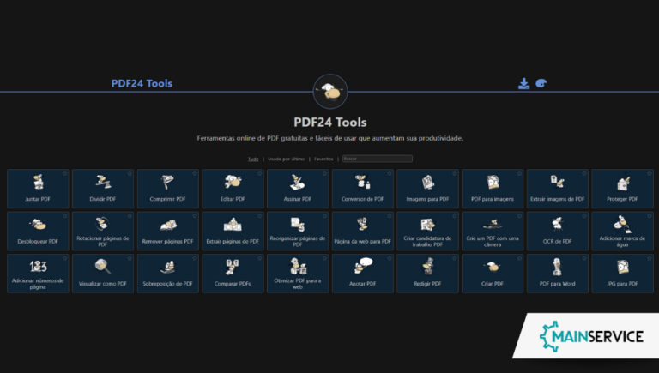Open Crie um PDF com uma câmera
Screen dimensions: 659x373
pyautogui.click(x=493, y=231)
